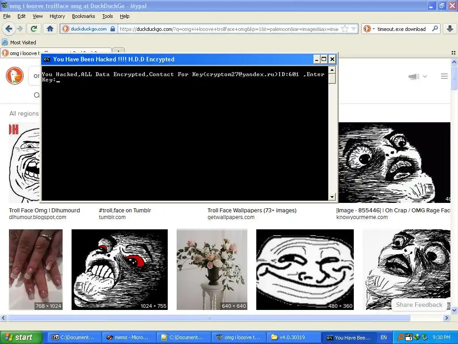Select the 'omg i looove' browser tab

click(21, 53)
